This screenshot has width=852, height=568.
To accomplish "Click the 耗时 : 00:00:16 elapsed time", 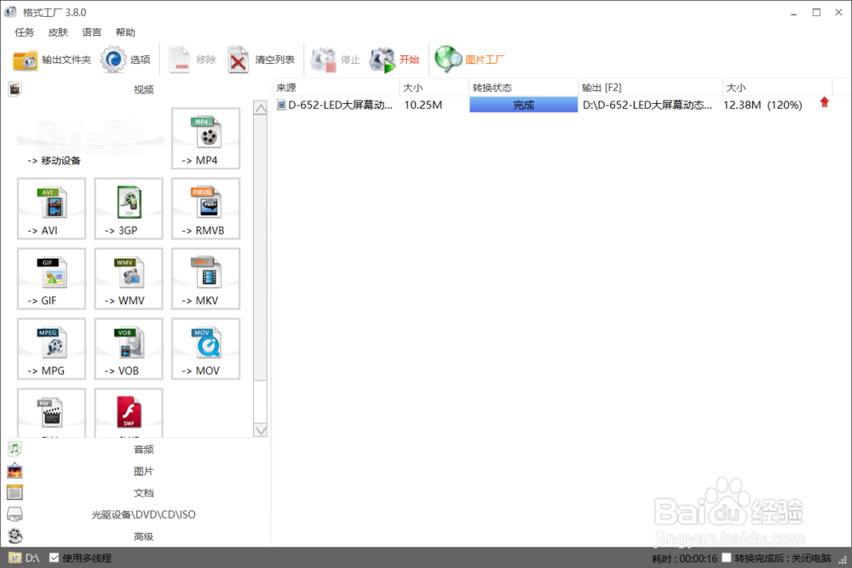I will 685,559.
